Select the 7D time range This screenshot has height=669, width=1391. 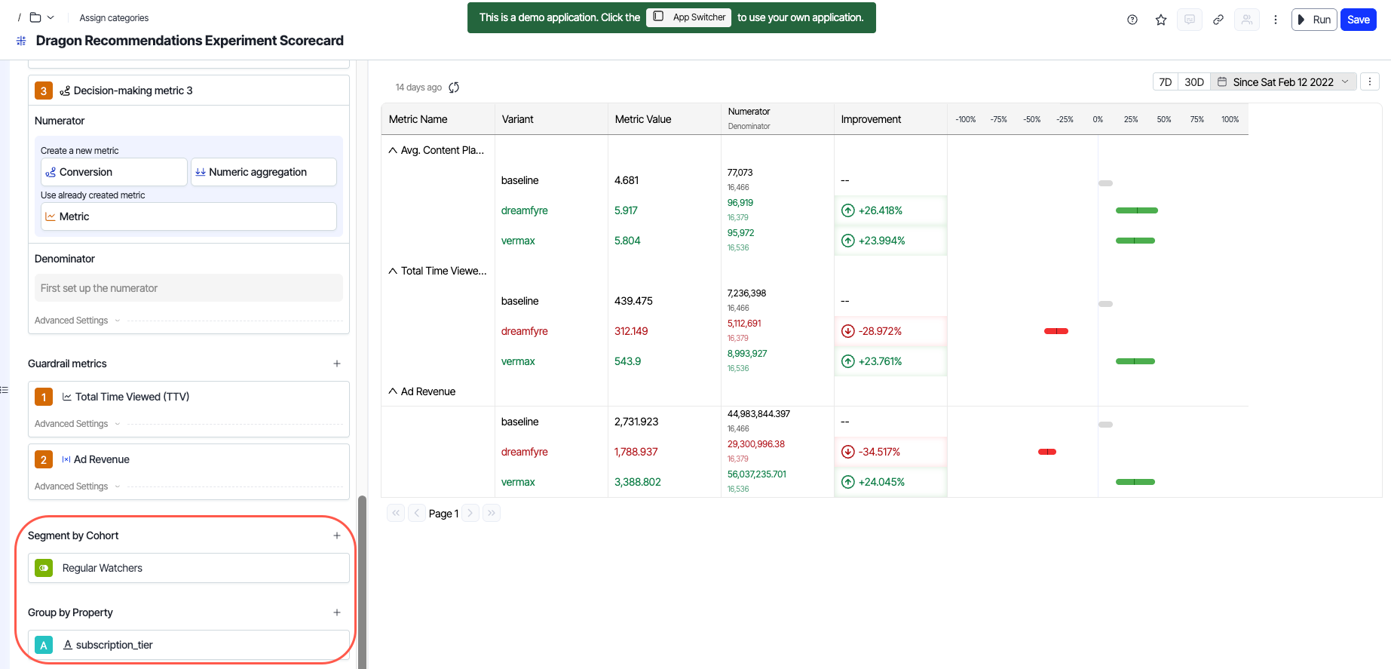click(1165, 81)
